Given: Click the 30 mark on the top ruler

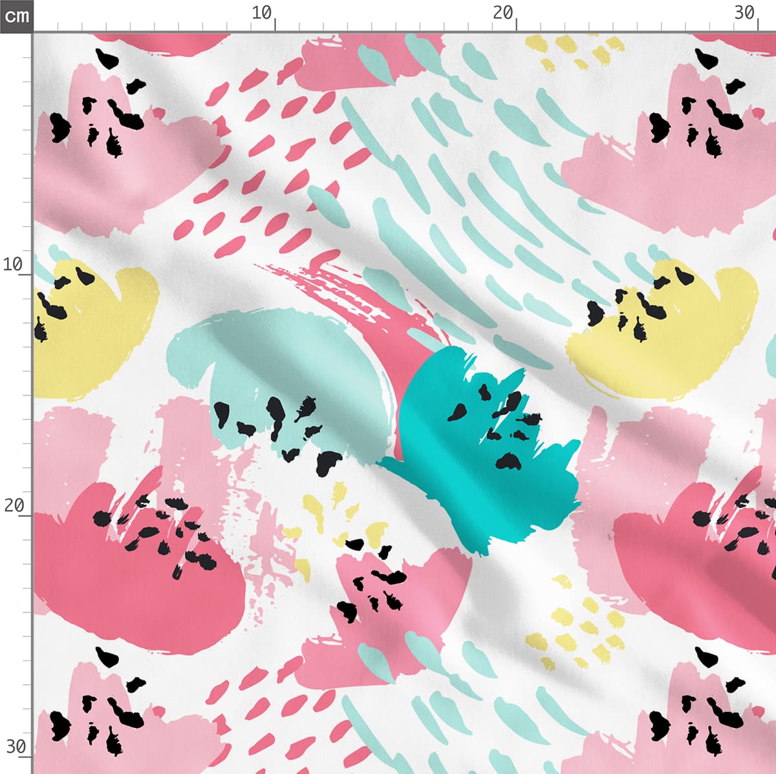Looking at the screenshot, I should 745,12.
